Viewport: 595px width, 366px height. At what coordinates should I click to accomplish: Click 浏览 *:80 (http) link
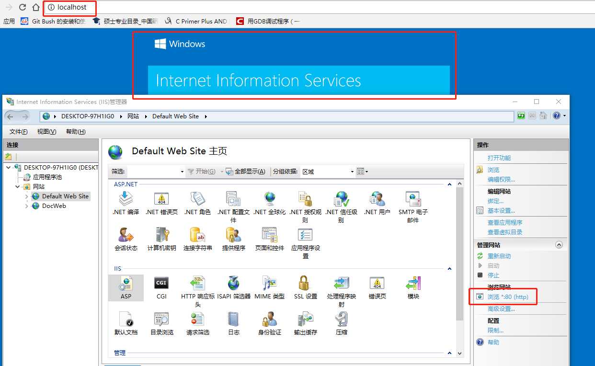pos(508,297)
